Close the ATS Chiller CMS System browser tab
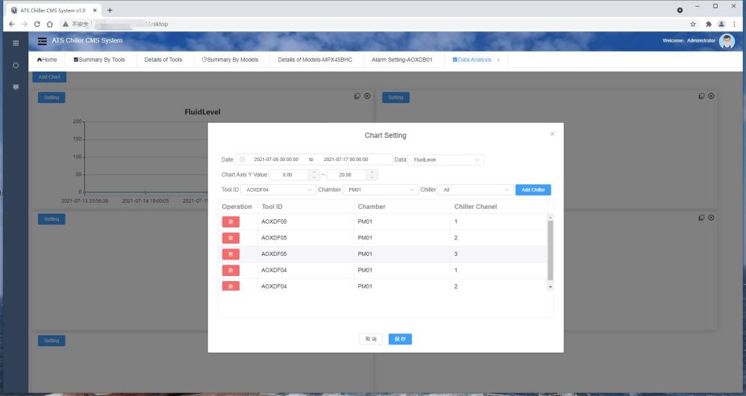This screenshot has height=396, width=746. click(95, 10)
